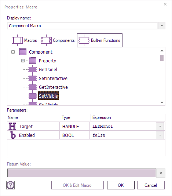Expand the Property folder node

23,61
